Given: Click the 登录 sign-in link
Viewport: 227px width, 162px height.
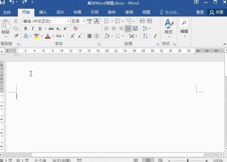Looking at the screenshot, I should coord(200,12).
